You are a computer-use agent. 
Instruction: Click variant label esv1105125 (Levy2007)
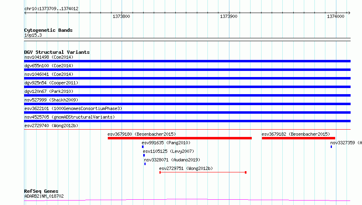(x=168, y=151)
